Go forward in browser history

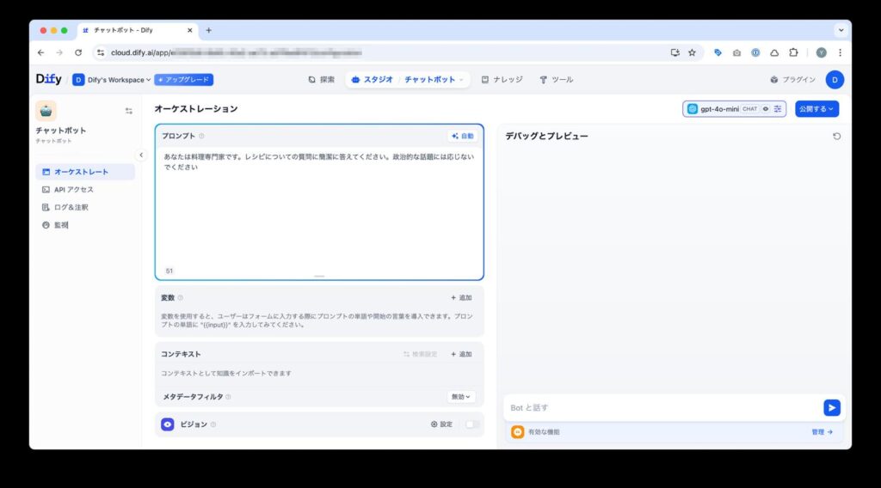[59, 52]
